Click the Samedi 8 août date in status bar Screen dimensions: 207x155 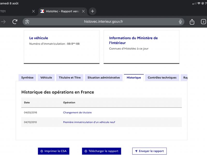[9, 3]
